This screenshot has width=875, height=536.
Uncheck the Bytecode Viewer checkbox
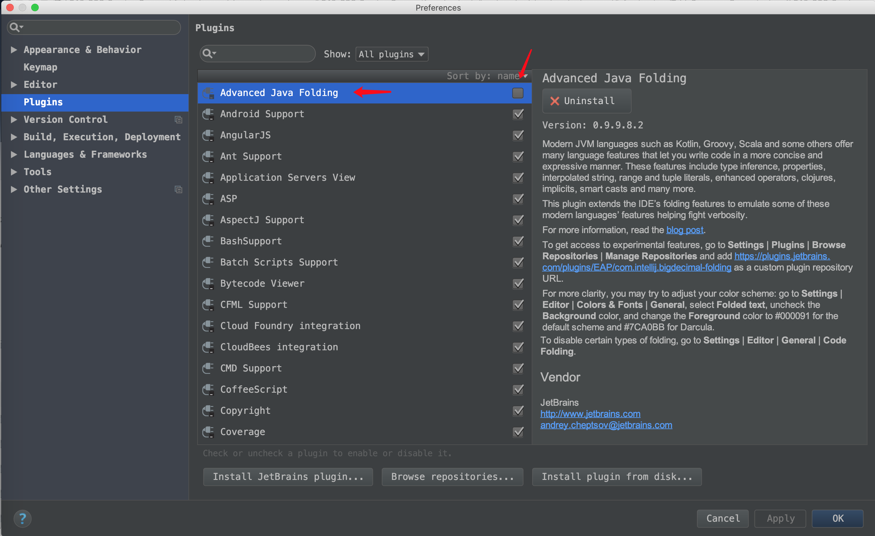[x=518, y=284]
